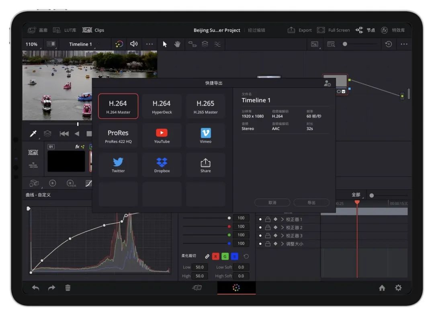Image resolution: width=434 pixels, height=317 pixels.
Task: Open the Gallery panel icon
Action: [32, 30]
